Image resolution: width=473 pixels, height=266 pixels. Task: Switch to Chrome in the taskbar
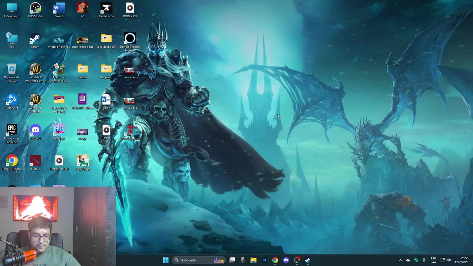pyautogui.click(x=275, y=260)
